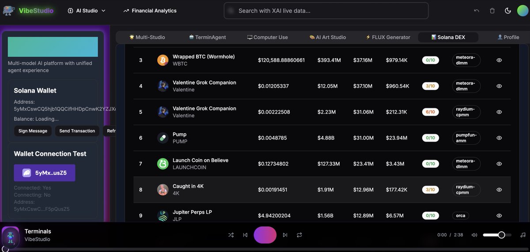Click 3/10 badge in Caught in 4K row
Viewport: 530px width, 252px height.
(x=430, y=190)
